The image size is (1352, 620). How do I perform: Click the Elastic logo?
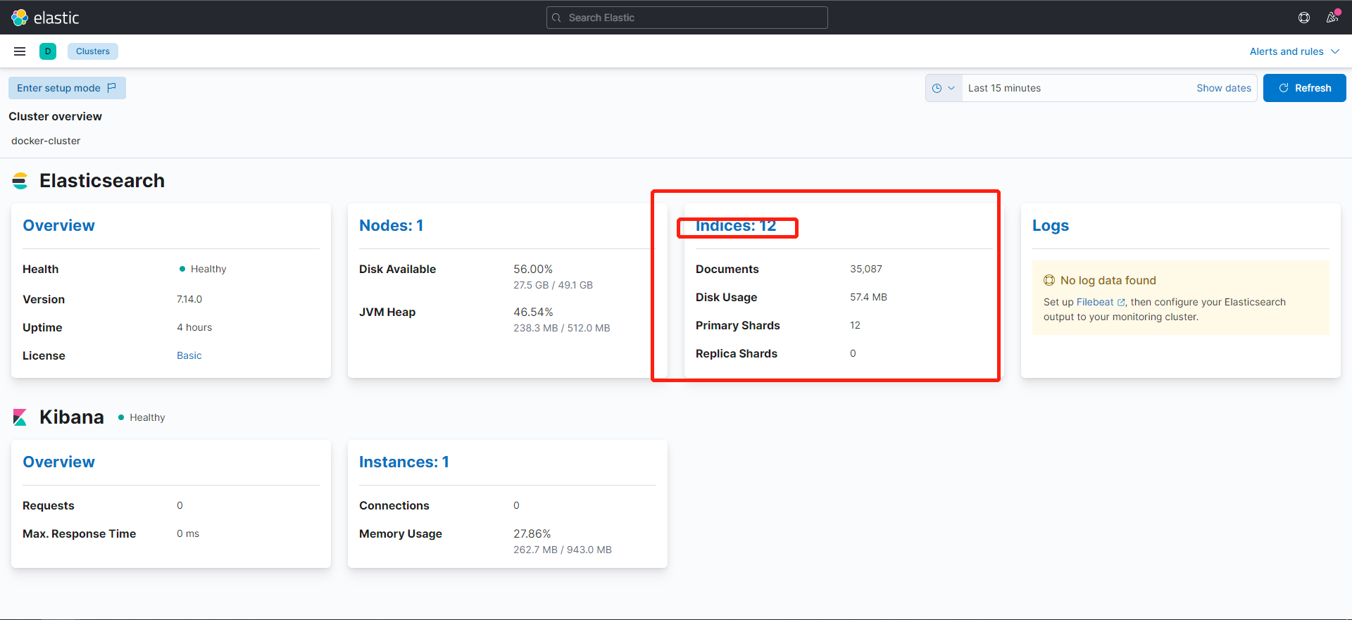pos(45,18)
